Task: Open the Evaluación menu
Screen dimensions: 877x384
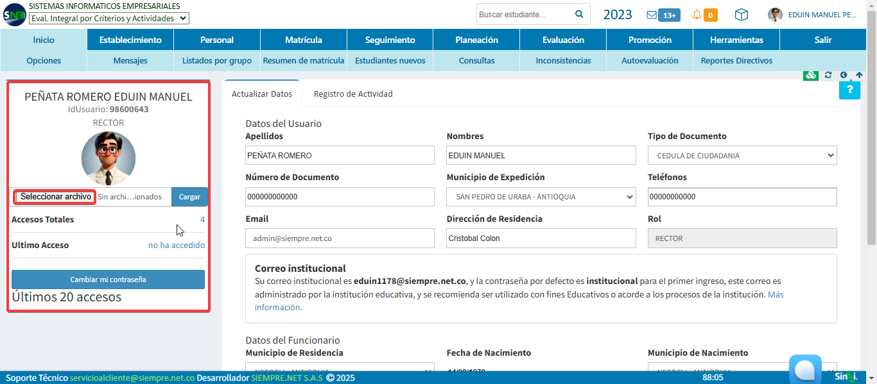Action: 563,40
